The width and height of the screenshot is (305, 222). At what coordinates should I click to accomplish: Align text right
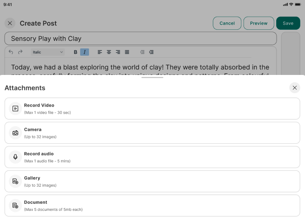pyautogui.click(x=118, y=52)
